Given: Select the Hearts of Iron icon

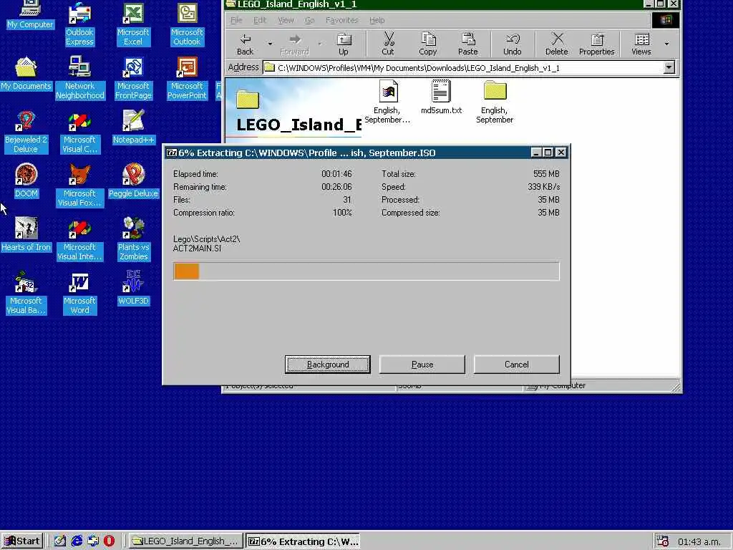Looking at the screenshot, I should (x=26, y=234).
